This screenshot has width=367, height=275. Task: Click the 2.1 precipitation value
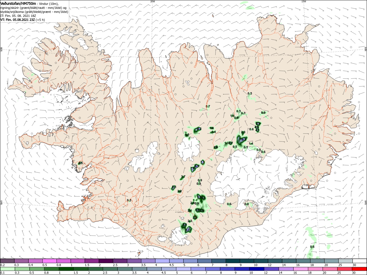190,211
